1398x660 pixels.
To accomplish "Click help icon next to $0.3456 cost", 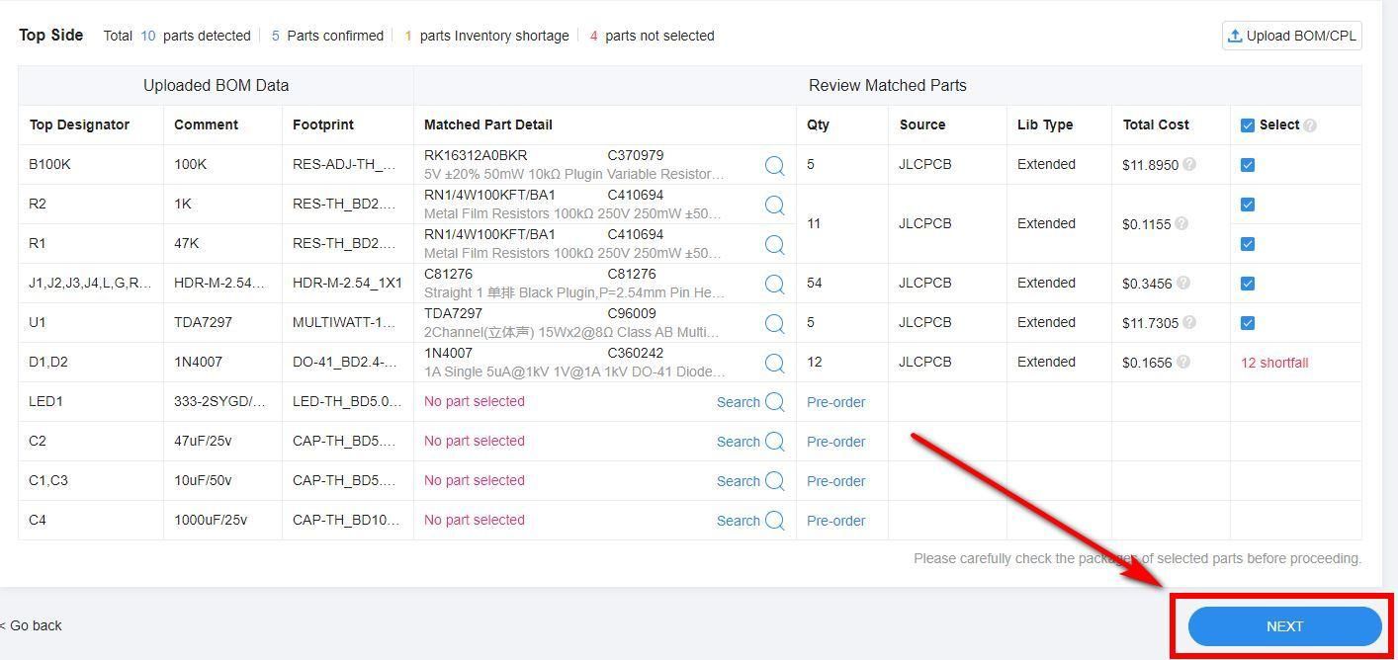I will coord(1183,283).
